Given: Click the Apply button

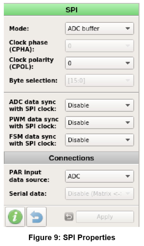Looking at the screenshot, I should point(105,217).
